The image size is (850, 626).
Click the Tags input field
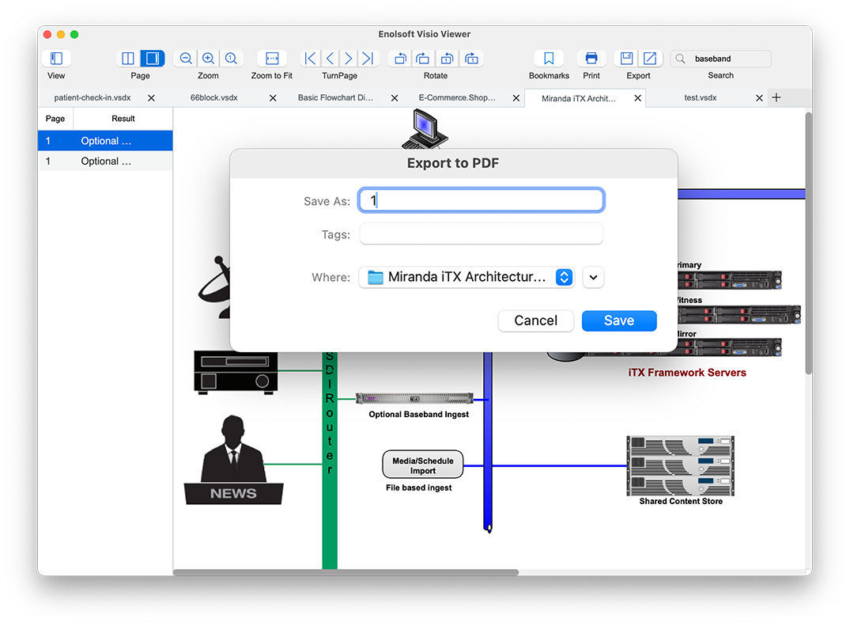[x=481, y=234]
